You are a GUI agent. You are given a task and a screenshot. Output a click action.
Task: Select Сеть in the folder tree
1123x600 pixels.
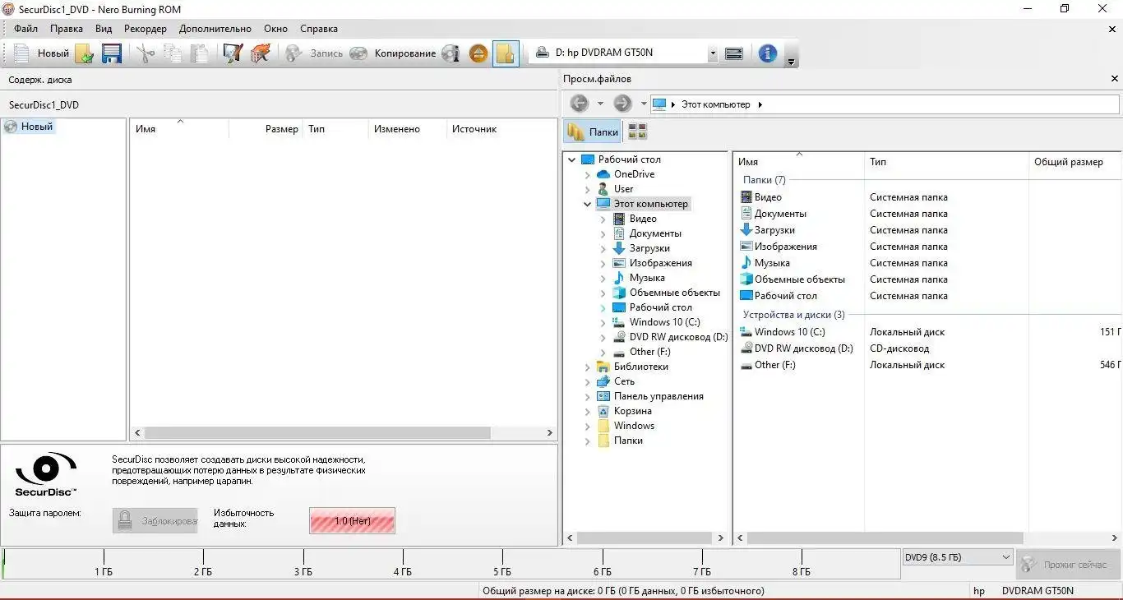(x=624, y=381)
